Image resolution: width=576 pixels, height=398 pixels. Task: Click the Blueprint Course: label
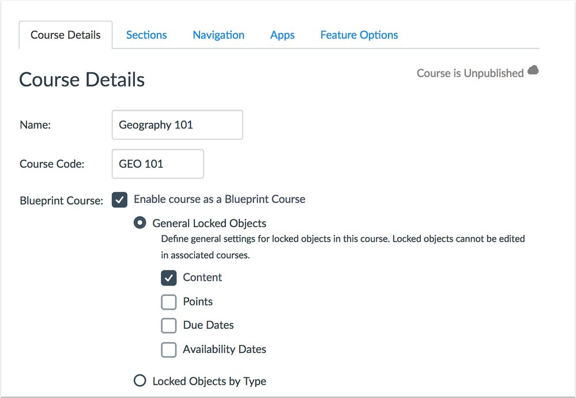coord(61,201)
